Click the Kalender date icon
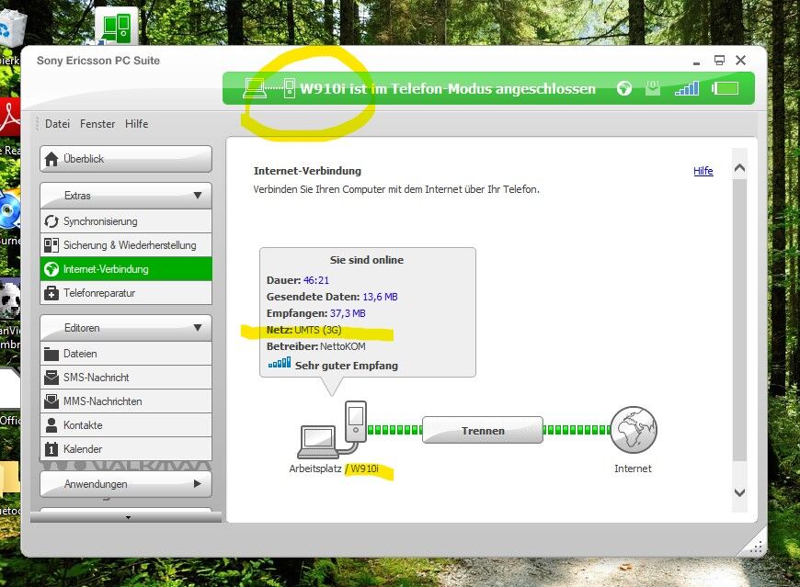The height and width of the screenshot is (587, 800). click(51, 449)
